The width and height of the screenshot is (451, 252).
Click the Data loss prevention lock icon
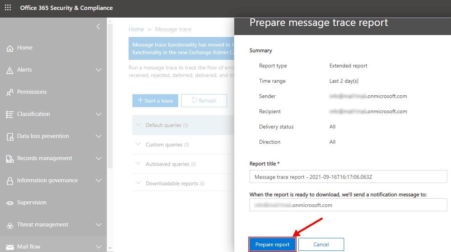click(x=10, y=136)
